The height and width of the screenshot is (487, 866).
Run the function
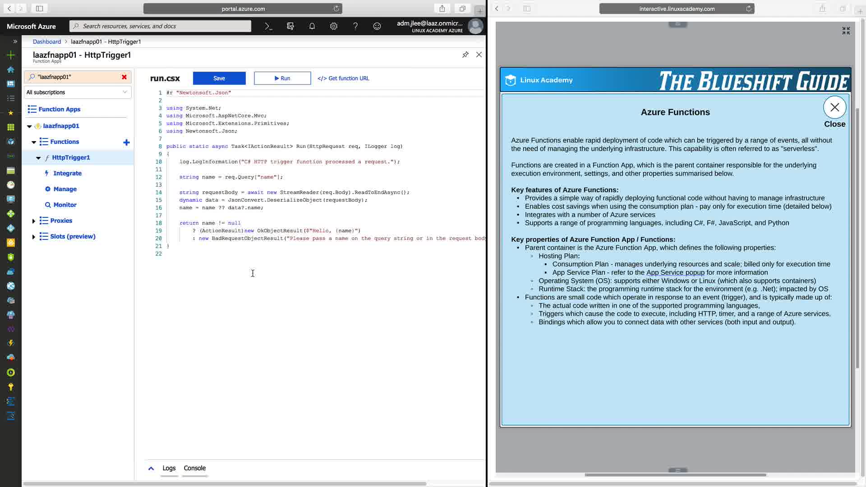[x=282, y=78]
